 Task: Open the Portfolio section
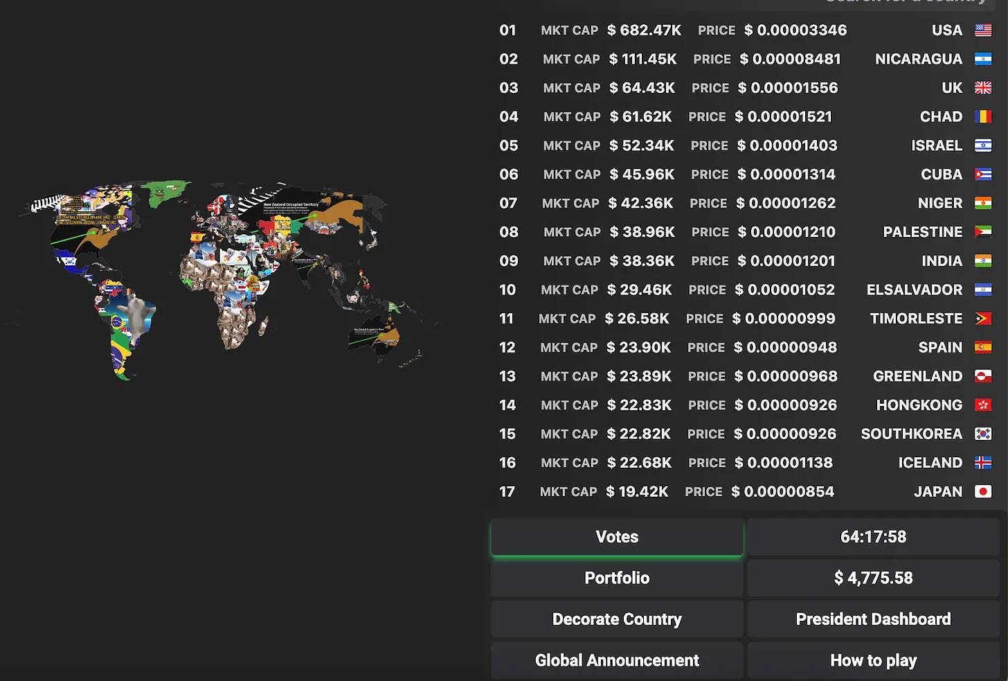click(617, 578)
